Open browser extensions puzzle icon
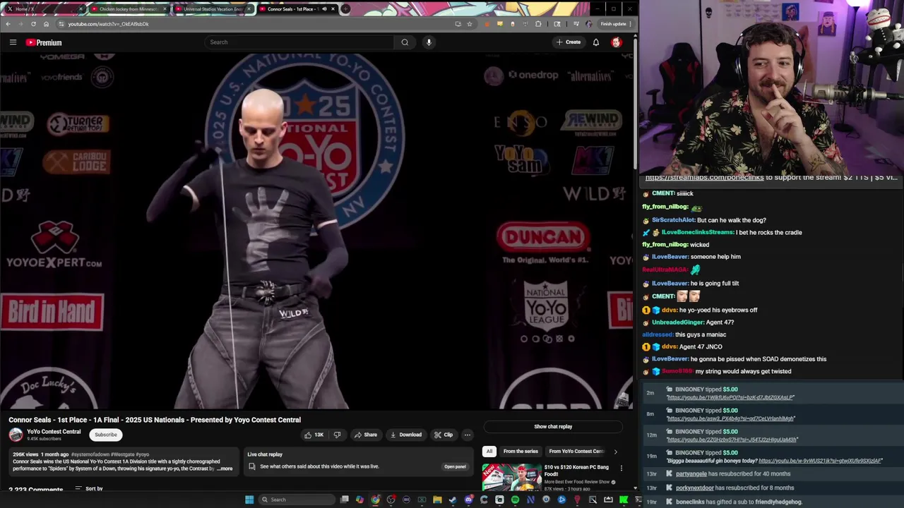Viewport: 904px width, 508px height. [x=538, y=24]
